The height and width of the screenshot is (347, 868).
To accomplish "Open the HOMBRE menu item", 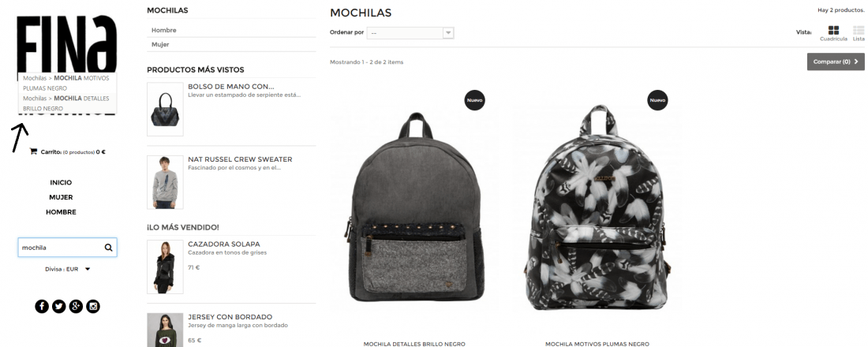I will pyautogui.click(x=61, y=212).
